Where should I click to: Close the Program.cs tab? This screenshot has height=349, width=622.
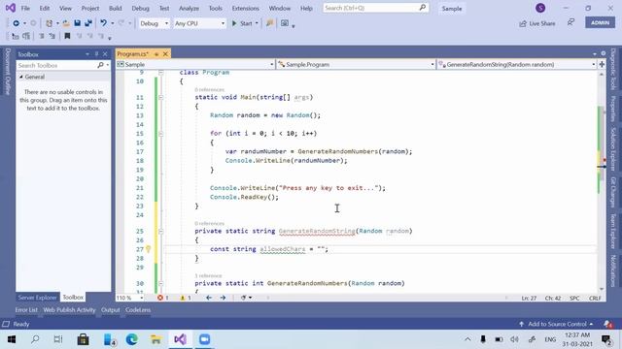[x=165, y=54]
